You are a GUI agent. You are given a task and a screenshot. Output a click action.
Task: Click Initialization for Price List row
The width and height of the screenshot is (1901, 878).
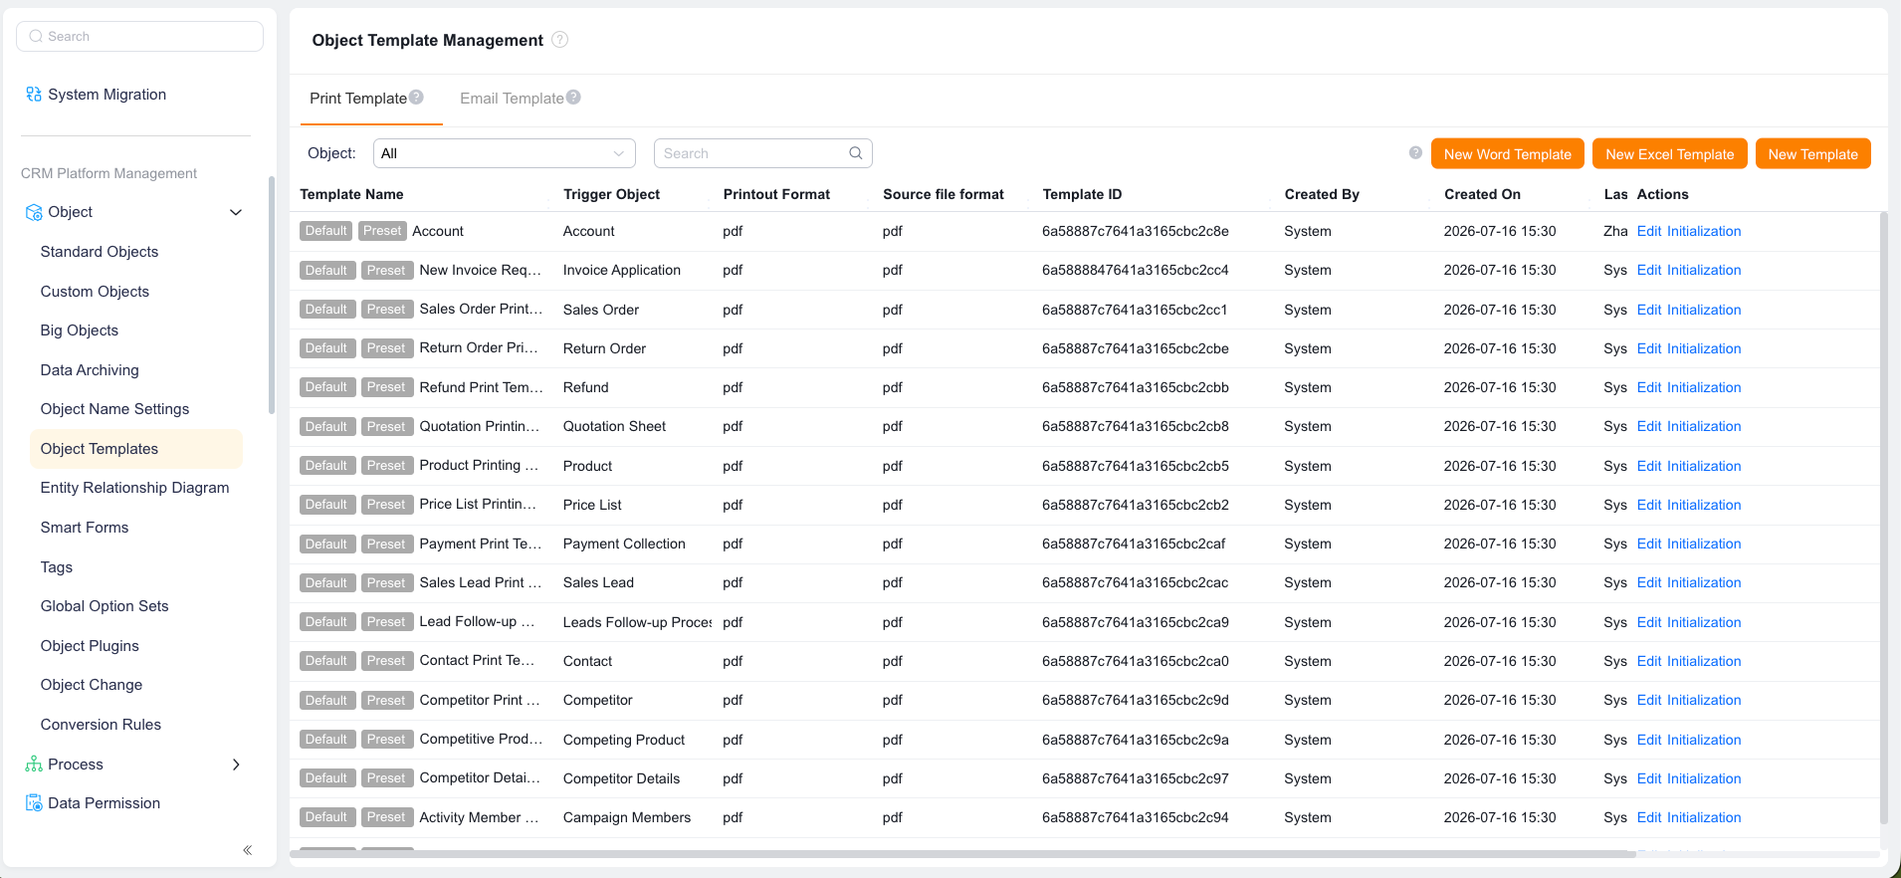pyautogui.click(x=1704, y=505)
